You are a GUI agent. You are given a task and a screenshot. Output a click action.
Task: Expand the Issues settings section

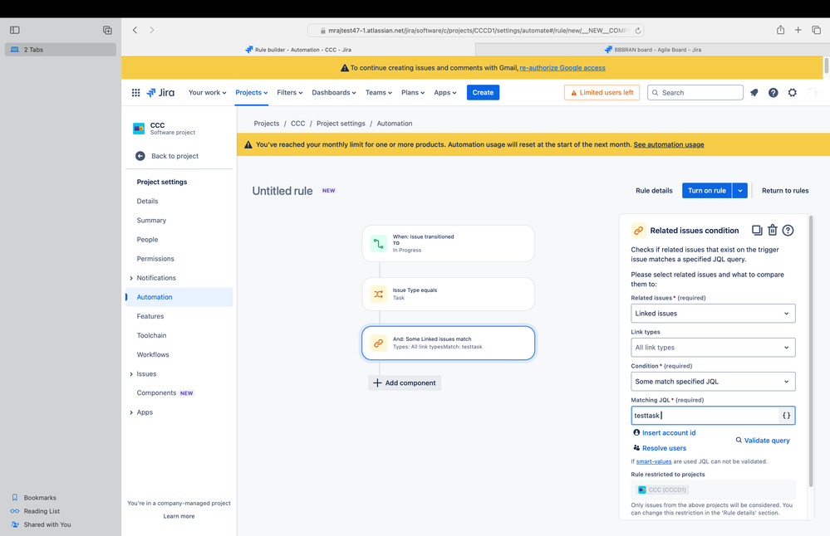(131, 374)
